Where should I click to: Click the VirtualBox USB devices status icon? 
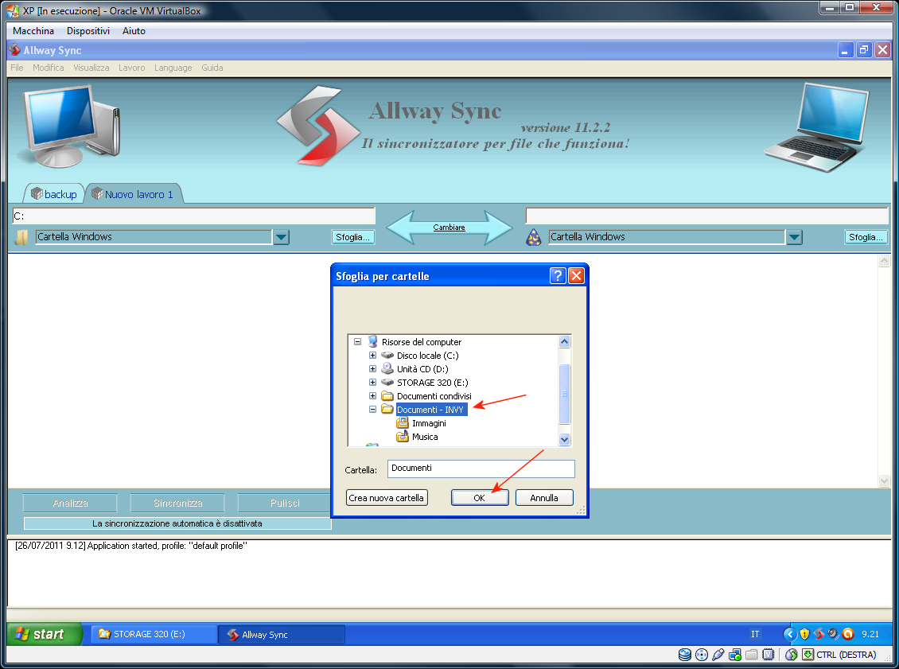(x=718, y=655)
